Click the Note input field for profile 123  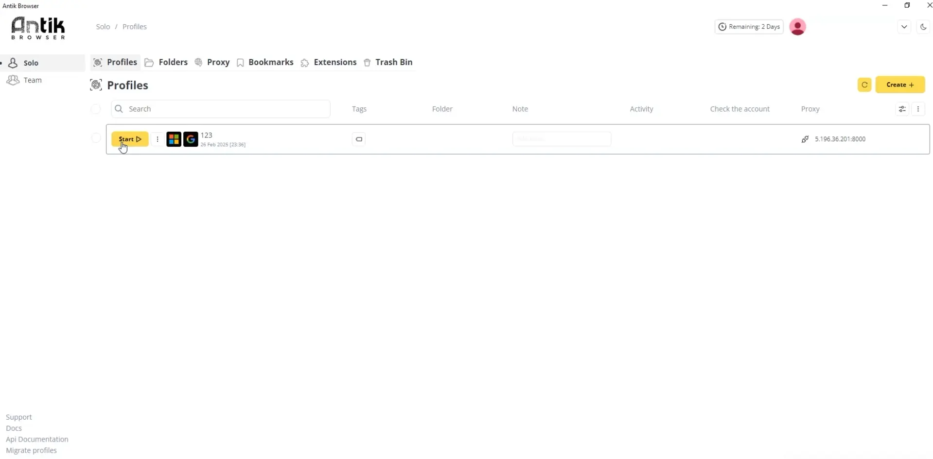tap(562, 139)
